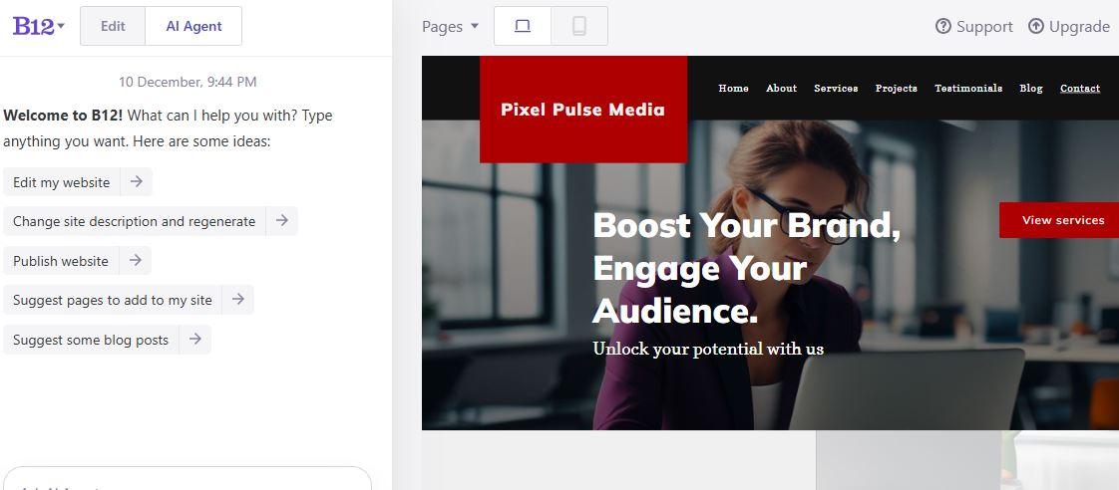The image size is (1119, 490).
Task: Open the B12 logo menu
Action: tap(38, 27)
